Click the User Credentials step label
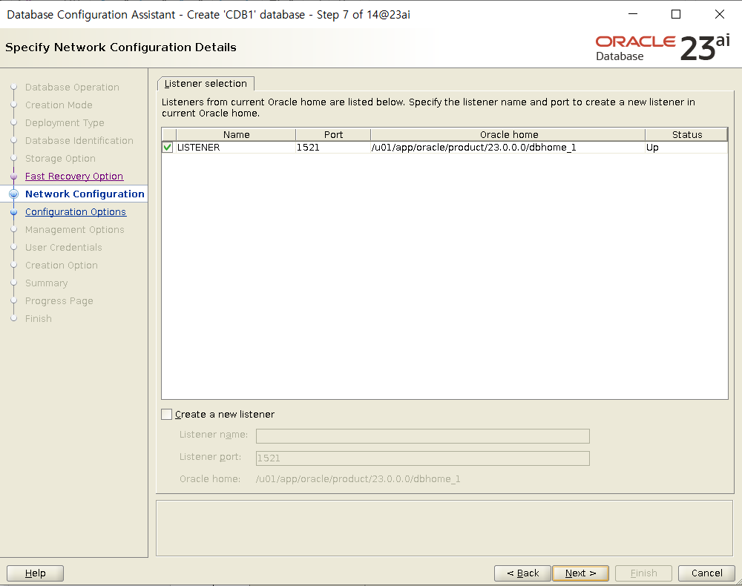The width and height of the screenshot is (742, 586). [x=63, y=247]
